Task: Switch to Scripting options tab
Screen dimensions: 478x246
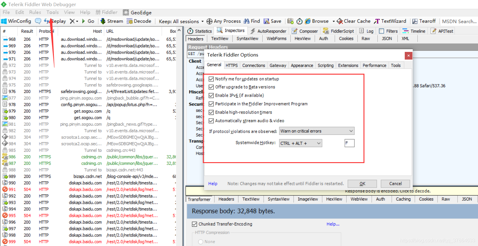Action: pos(326,65)
